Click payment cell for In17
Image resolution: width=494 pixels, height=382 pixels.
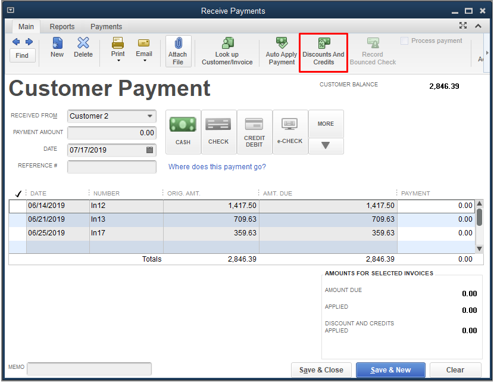(x=436, y=233)
